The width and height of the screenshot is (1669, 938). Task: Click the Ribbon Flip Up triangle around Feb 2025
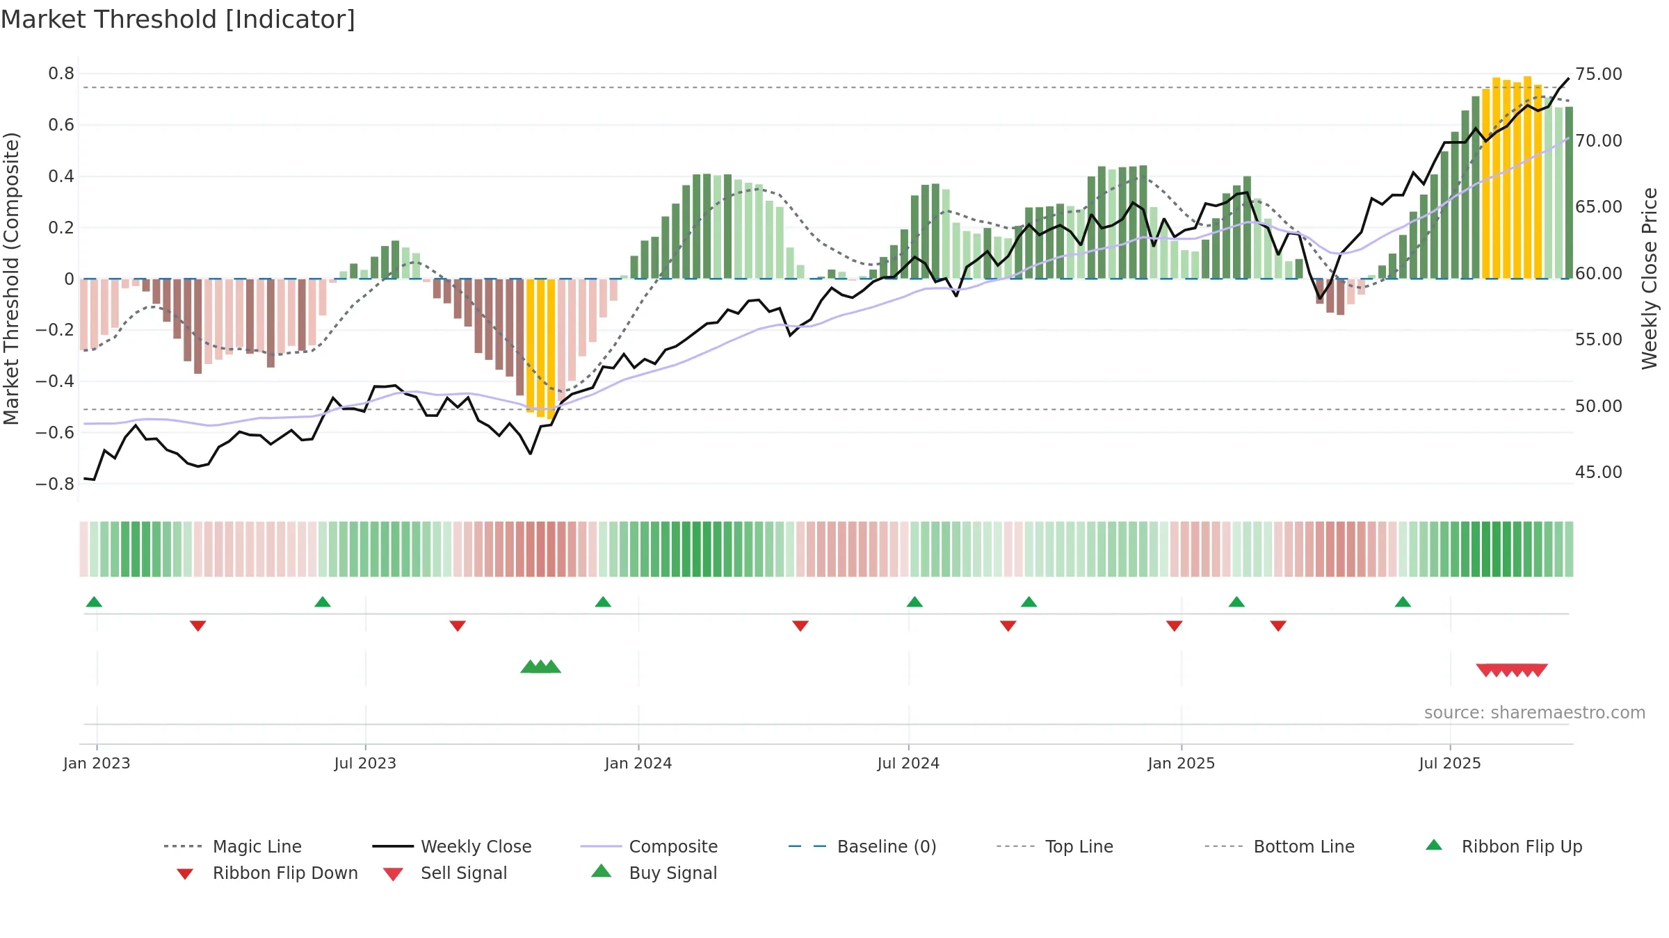click(1236, 602)
